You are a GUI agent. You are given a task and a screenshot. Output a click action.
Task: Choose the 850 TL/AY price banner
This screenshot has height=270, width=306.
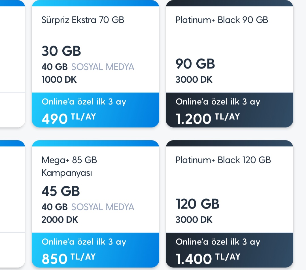[x=95, y=250]
